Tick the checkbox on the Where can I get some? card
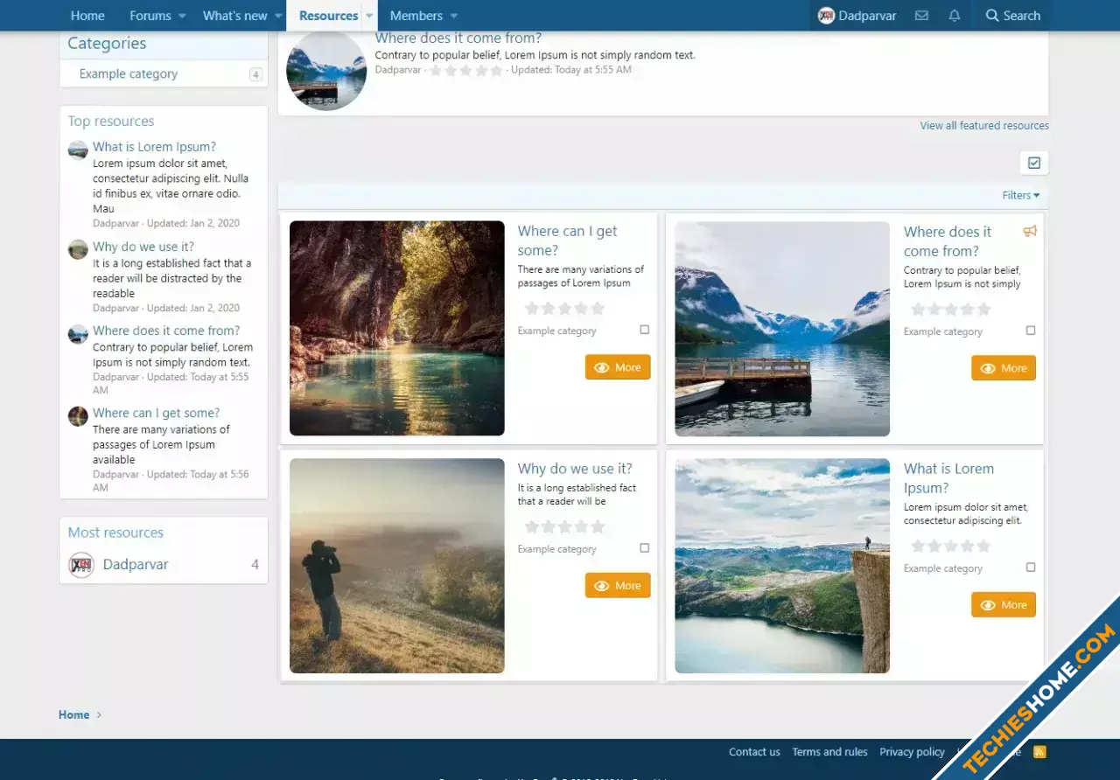The width and height of the screenshot is (1120, 780). [645, 330]
